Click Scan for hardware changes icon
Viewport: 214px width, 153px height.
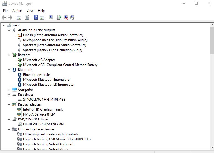(x=51, y=17)
